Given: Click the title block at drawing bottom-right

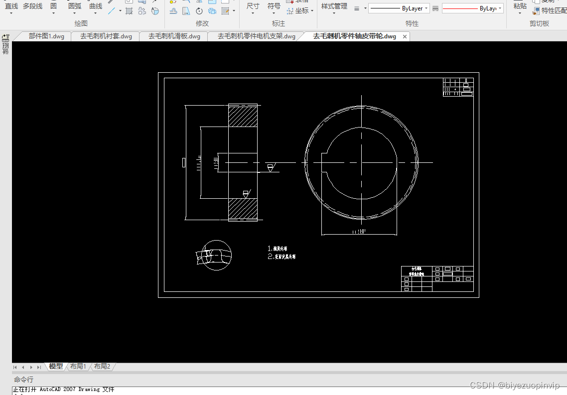Looking at the screenshot, I should point(437,278).
